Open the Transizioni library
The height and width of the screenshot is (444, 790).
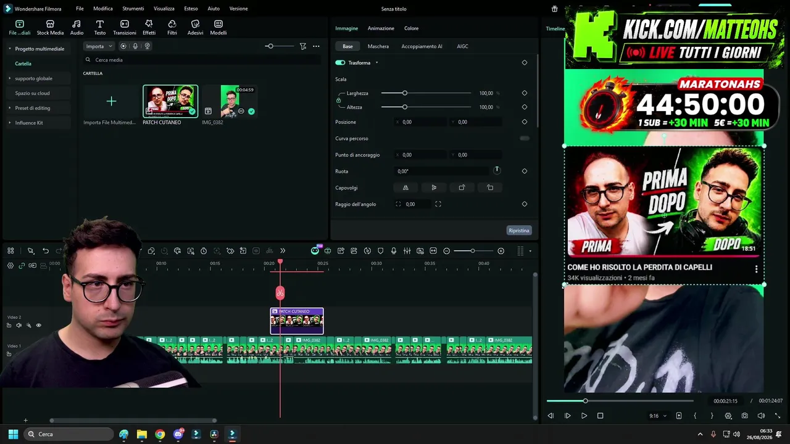point(125,27)
